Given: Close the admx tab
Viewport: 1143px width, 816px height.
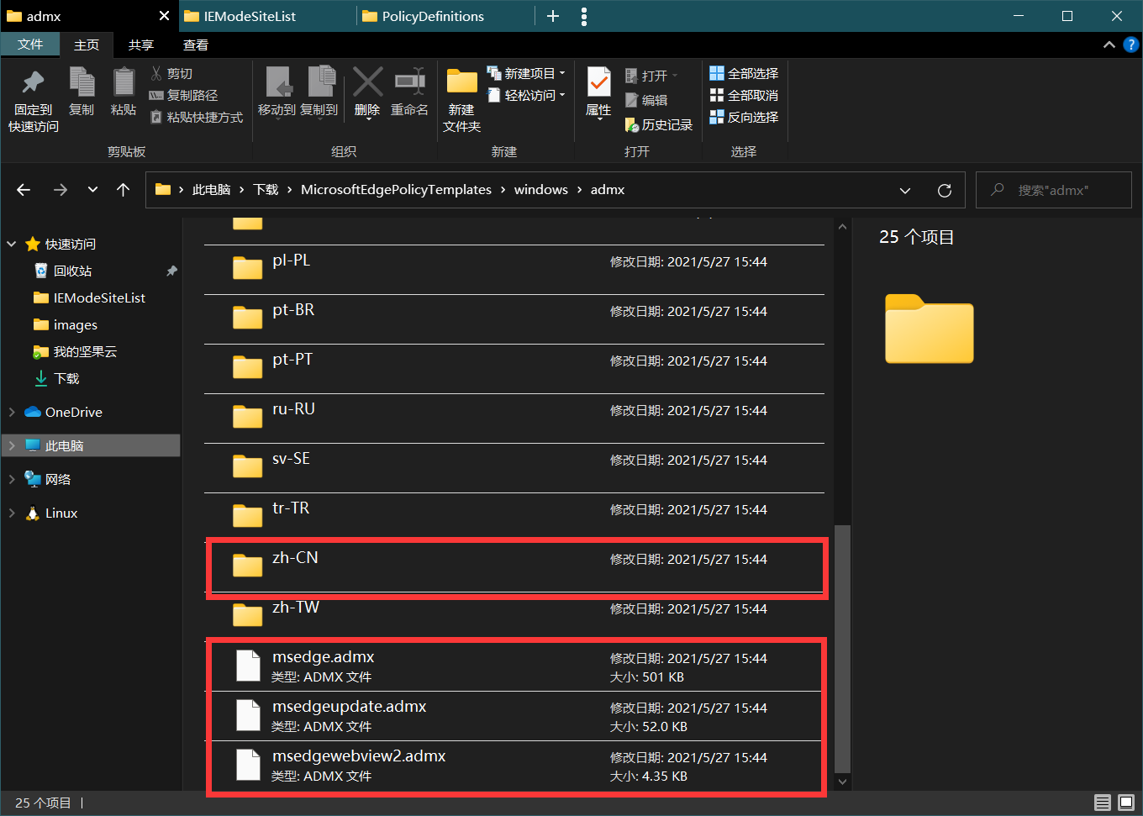Looking at the screenshot, I should [x=164, y=16].
